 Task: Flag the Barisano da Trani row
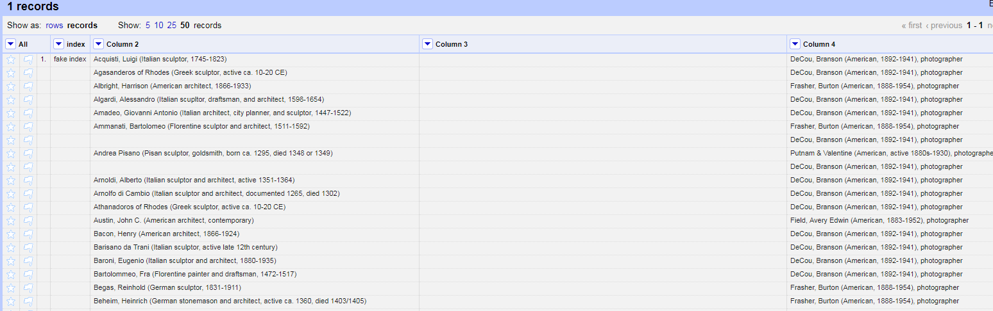tap(28, 248)
